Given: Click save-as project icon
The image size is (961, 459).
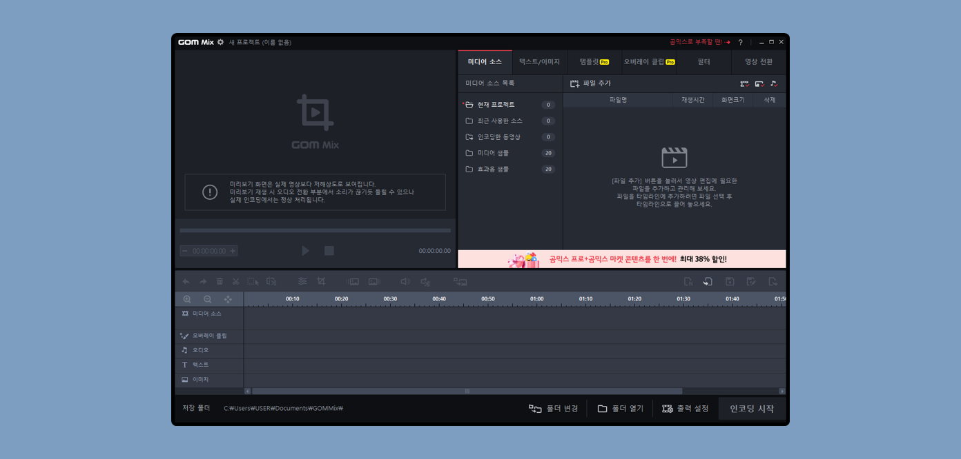Looking at the screenshot, I should 751,281.
